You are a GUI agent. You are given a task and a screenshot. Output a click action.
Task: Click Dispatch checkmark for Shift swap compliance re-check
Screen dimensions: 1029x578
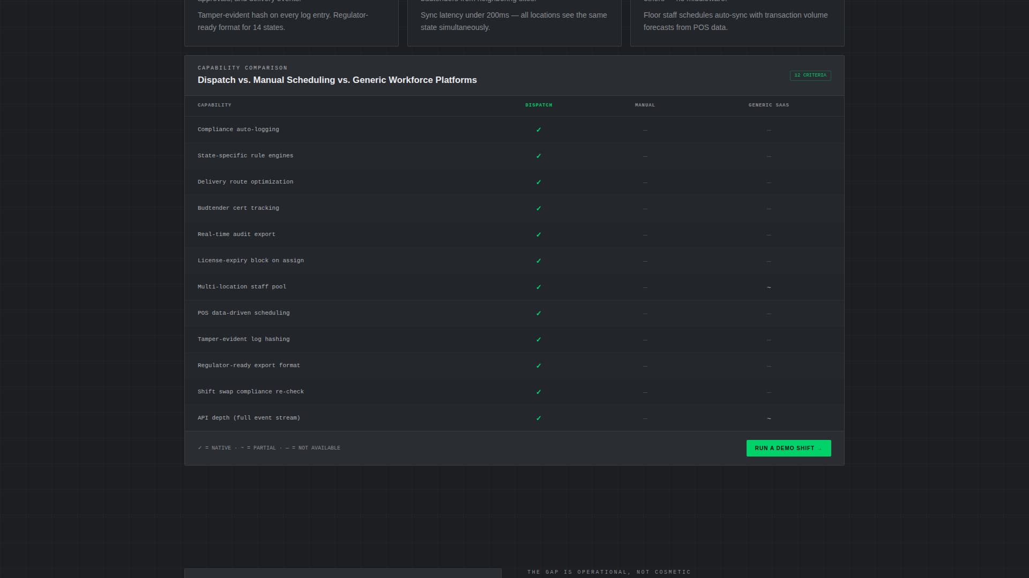(x=539, y=392)
